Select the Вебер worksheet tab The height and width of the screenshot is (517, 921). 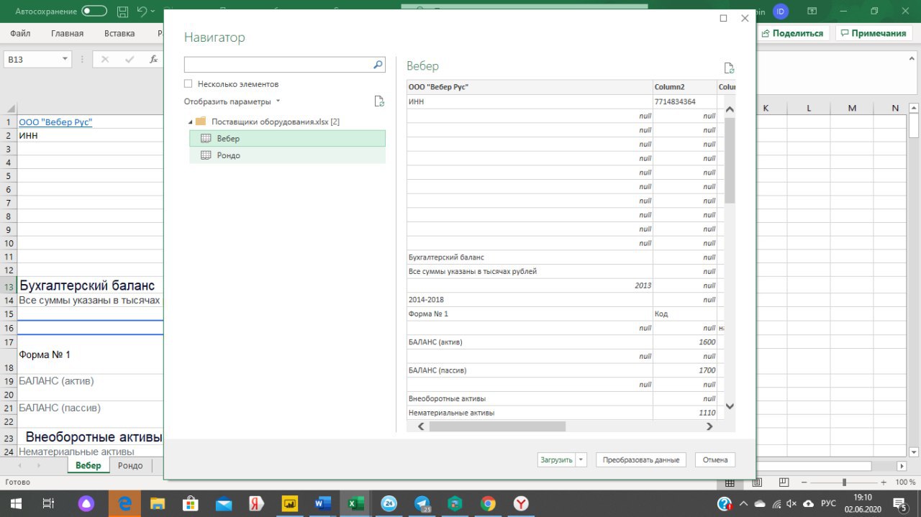89,465
